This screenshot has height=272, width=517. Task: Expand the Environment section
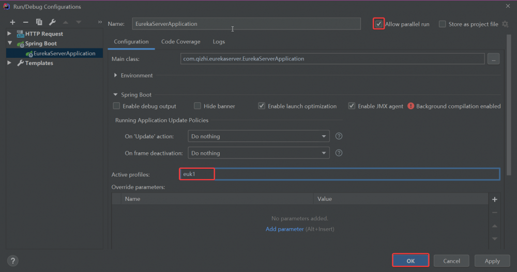pos(115,75)
